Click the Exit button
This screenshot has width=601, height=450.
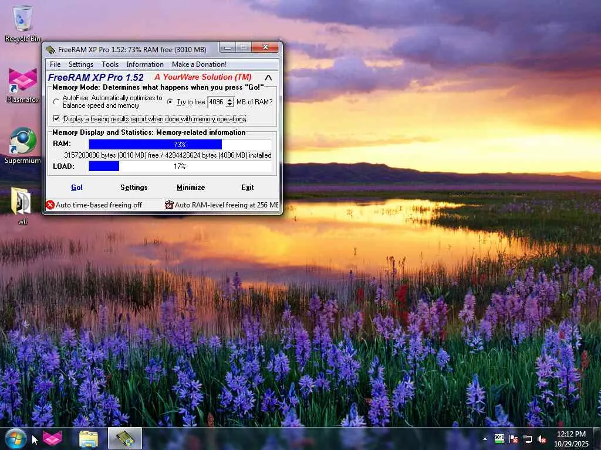click(247, 187)
